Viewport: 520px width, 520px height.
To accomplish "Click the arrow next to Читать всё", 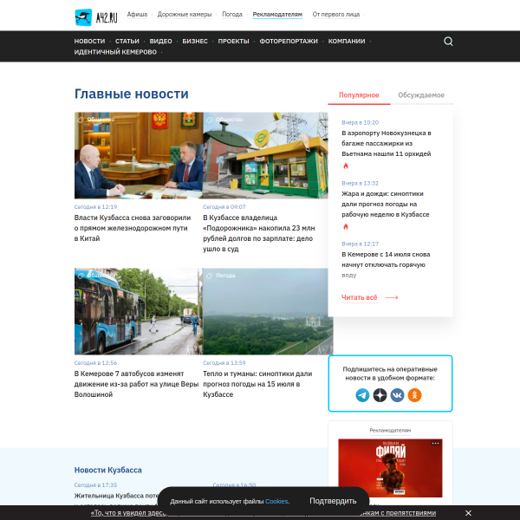I will [x=392, y=297].
